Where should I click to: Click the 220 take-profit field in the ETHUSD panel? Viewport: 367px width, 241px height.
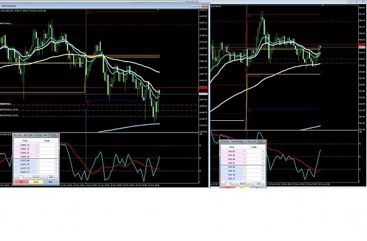(x=258, y=184)
